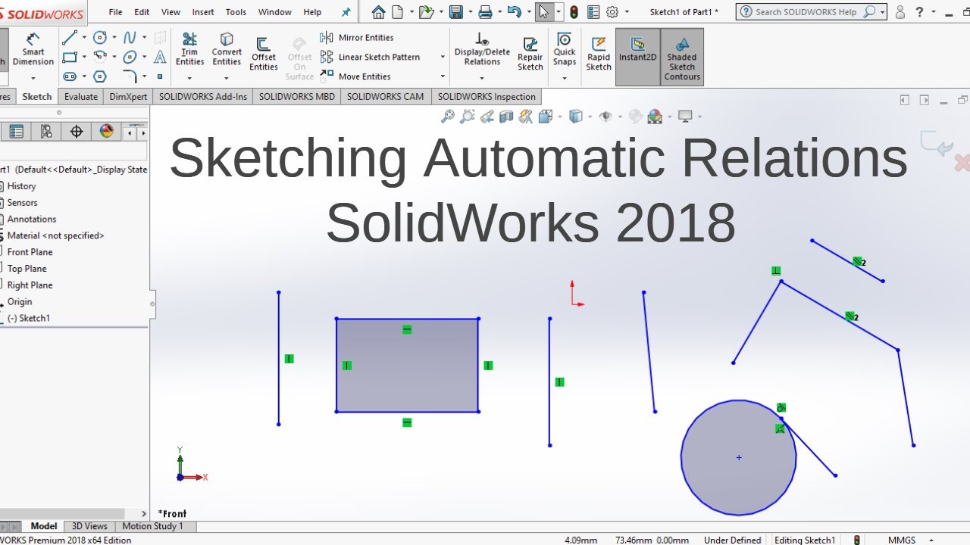Select the Sketch1 tree item
970x545 pixels.
point(29,318)
